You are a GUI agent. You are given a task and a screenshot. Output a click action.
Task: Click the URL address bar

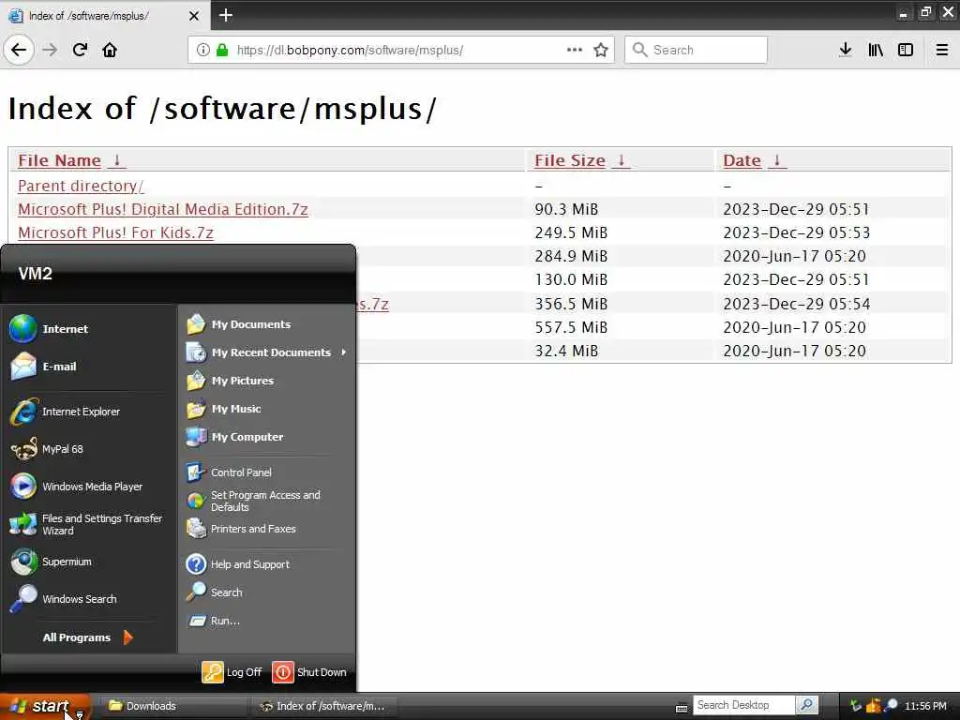(400, 50)
